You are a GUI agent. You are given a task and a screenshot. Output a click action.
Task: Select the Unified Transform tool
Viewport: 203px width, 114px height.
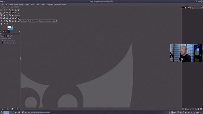point(1,16)
